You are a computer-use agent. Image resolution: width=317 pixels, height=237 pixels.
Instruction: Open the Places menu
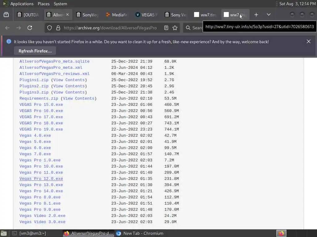(43, 4)
